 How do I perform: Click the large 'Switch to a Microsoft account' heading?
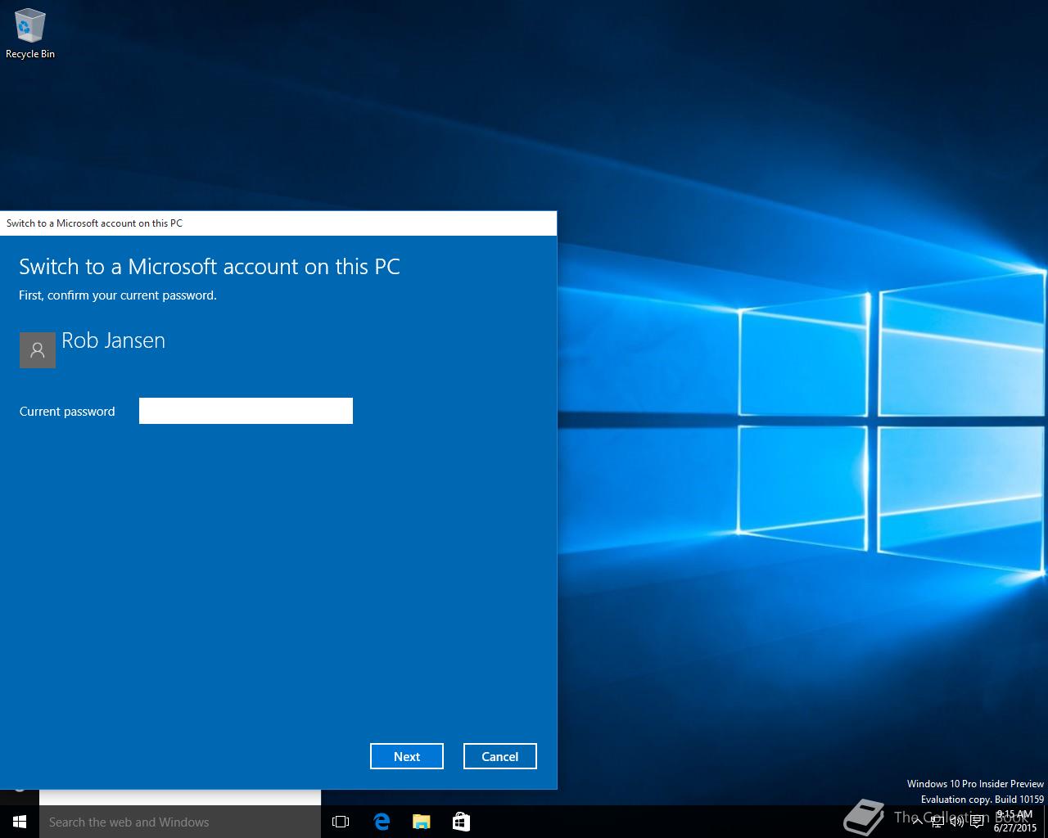coord(210,267)
